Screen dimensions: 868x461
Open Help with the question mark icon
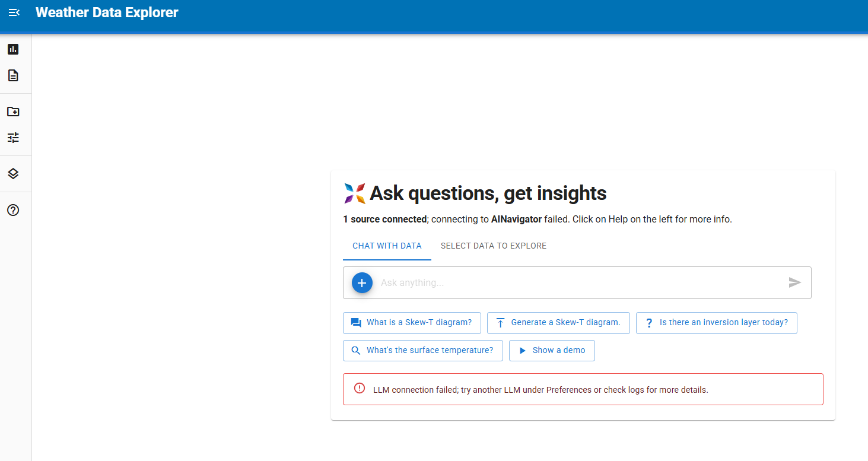tap(13, 210)
